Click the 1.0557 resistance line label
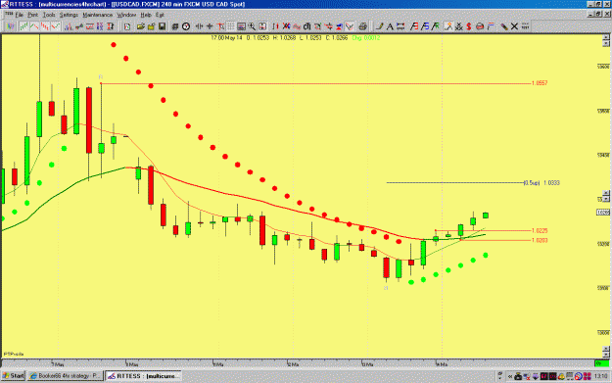This screenshot has width=612, height=383. pos(540,83)
